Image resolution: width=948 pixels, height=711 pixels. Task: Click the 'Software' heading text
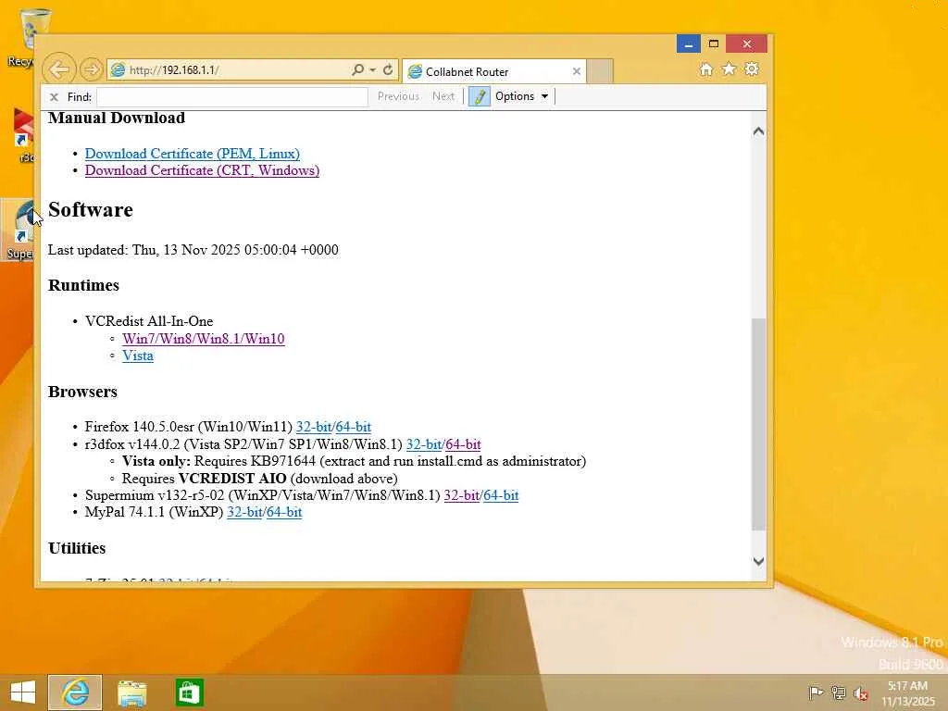pos(91,209)
